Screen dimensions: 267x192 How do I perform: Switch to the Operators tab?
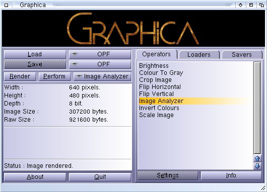[x=156, y=54]
